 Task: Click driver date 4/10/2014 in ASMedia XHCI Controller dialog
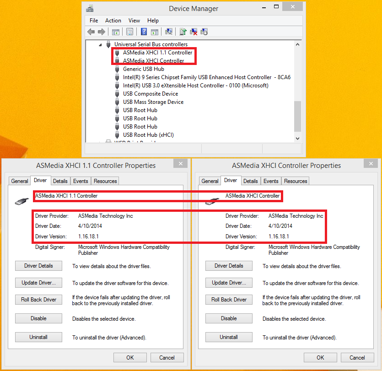pos(280,226)
